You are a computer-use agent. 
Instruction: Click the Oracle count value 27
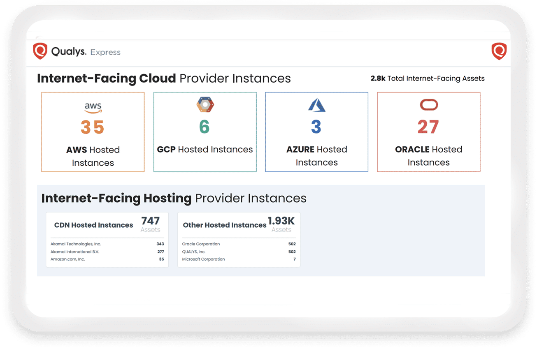(x=428, y=127)
